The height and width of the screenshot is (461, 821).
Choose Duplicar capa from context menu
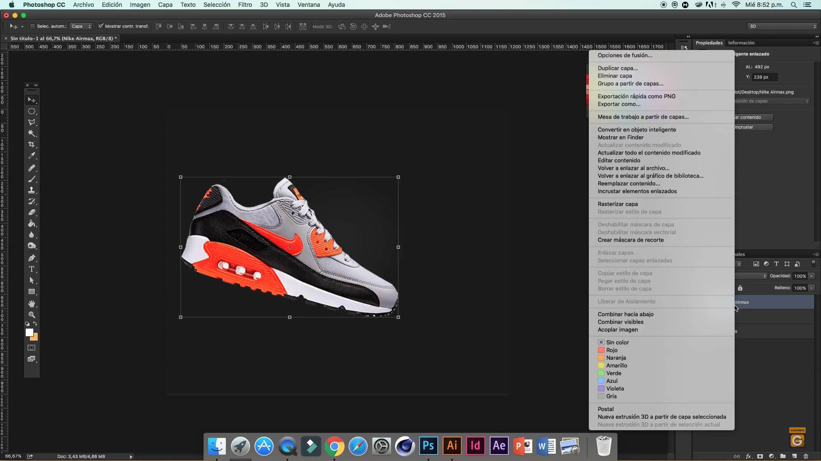[x=617, y=68]
